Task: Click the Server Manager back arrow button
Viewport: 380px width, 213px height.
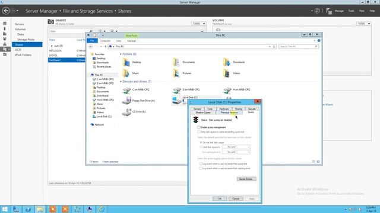Action: click(6, 11)
